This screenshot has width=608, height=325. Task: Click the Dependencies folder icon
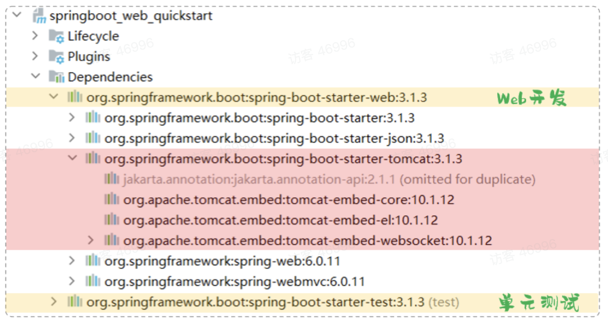[56, 77]
